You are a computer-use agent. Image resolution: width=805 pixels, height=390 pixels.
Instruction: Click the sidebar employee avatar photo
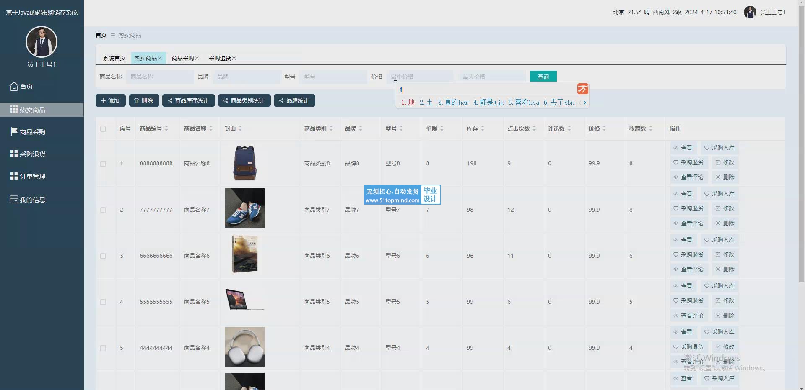(42, 42)
